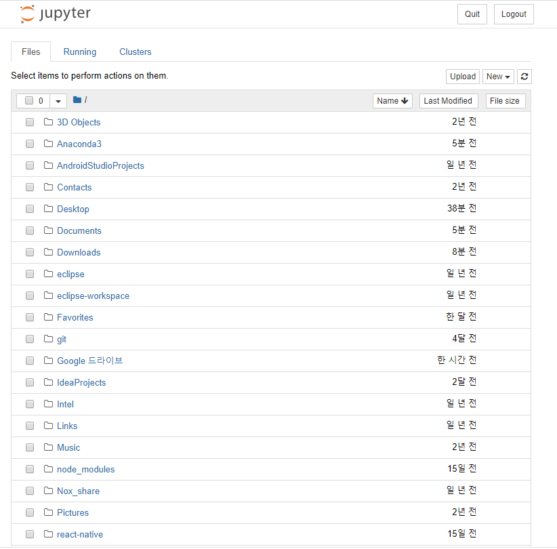Click the Music folder icon
The height and width of the screenshot is (549, 557).
tap(48, 447)
